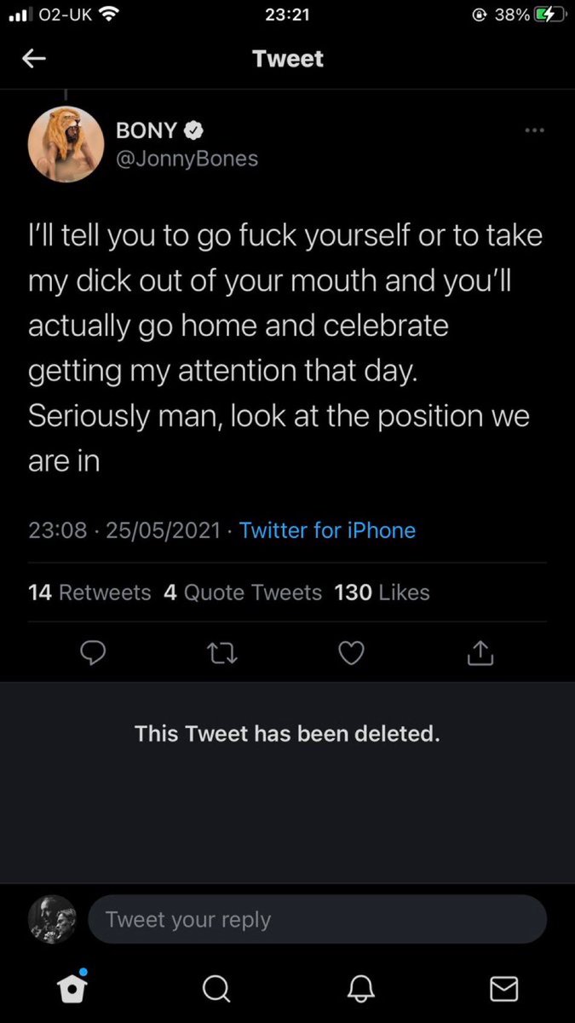Tap your own avatar beside reply box
Image resolution: width=575 pixels, height=1023 pixels.
tap(52, 919)
